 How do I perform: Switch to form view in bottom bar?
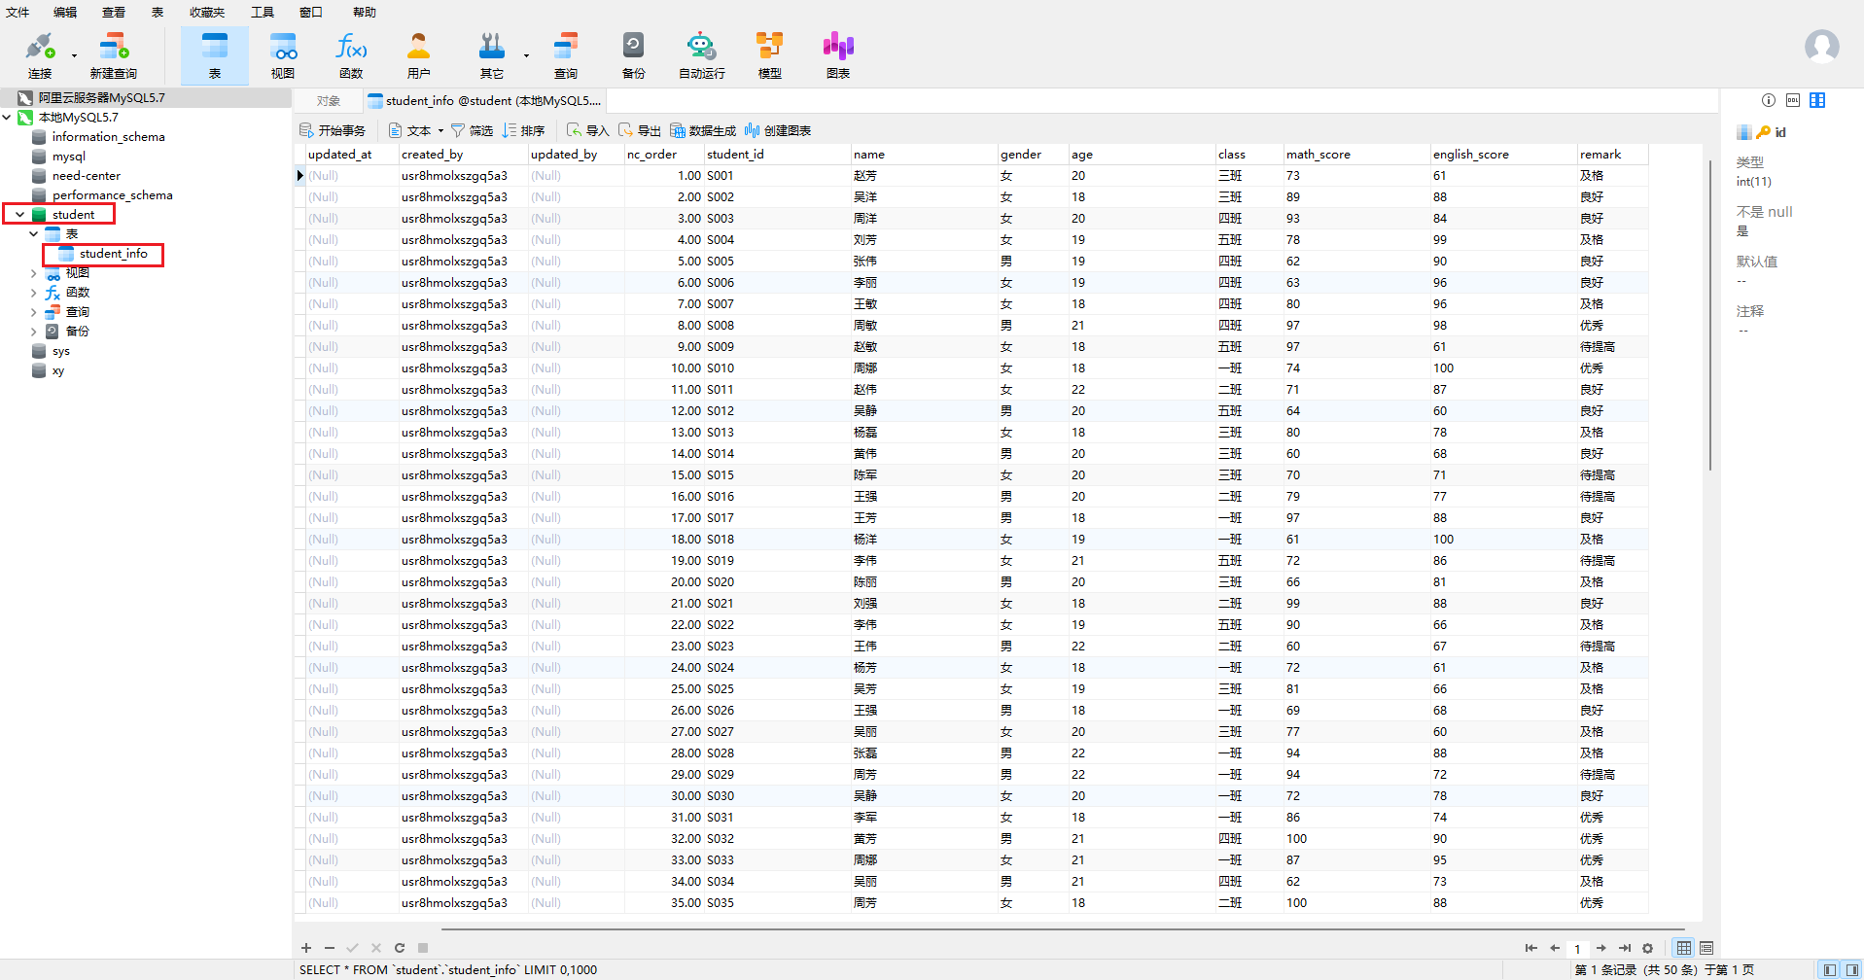pyautogui.click(x=1706, y=948)
